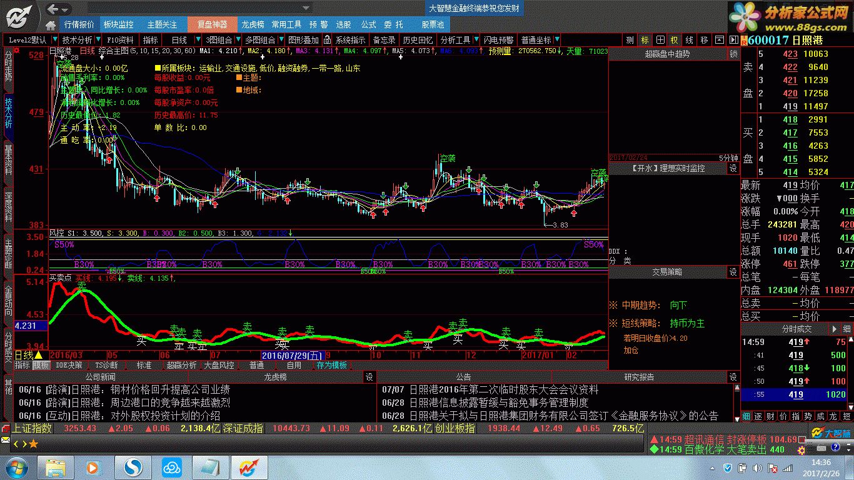The width and height of the screenshot is (854, 480).
Task: Click the play arrow beside 分时成交
Action: (835, 329)
